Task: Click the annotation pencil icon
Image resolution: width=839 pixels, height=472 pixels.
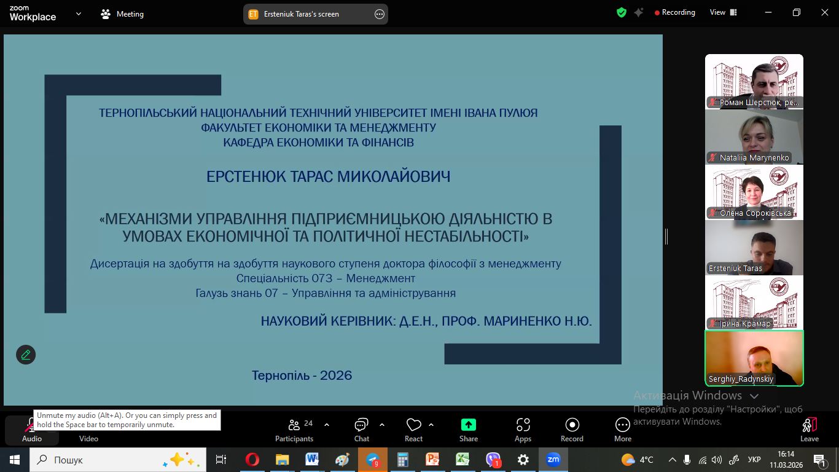Action: (26, 355)
